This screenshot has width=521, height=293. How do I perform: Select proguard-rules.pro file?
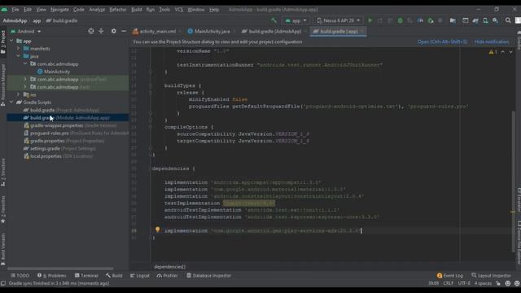click(77, 133)
